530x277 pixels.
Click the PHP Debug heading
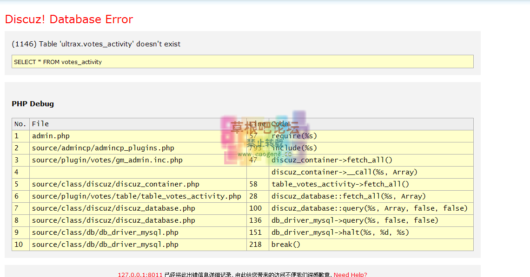point(33,104)
